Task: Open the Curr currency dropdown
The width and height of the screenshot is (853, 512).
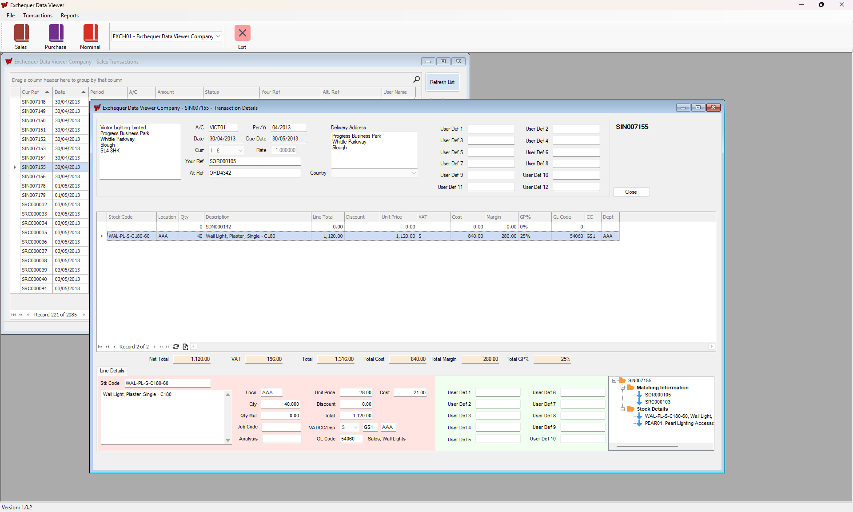Action: [240, 150]
